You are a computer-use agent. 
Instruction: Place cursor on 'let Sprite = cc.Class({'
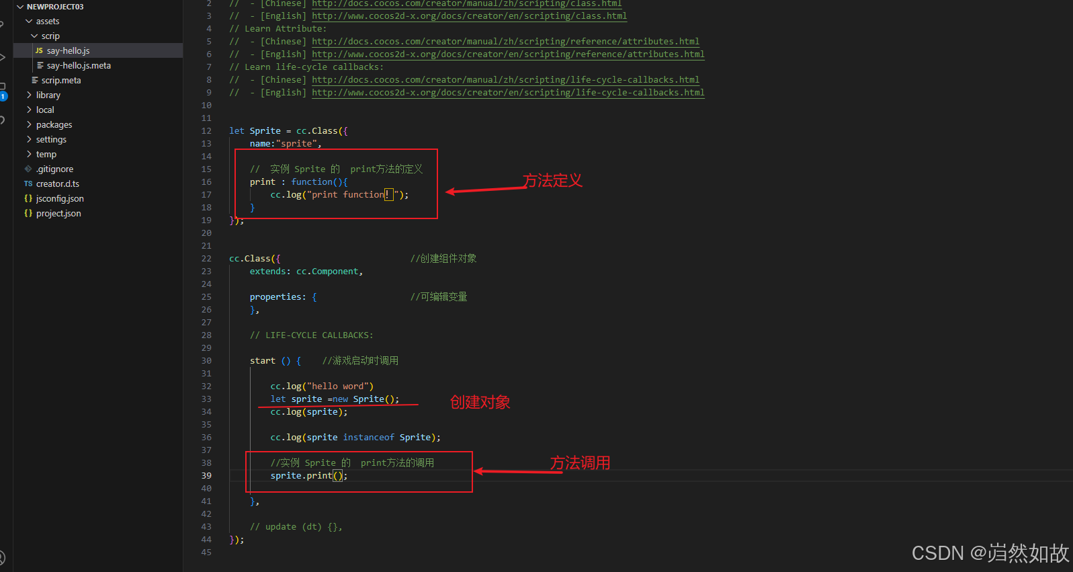click(288, 131)
